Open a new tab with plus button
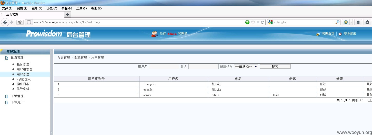This screenshot has height=135, width=372. coord(68,15)
